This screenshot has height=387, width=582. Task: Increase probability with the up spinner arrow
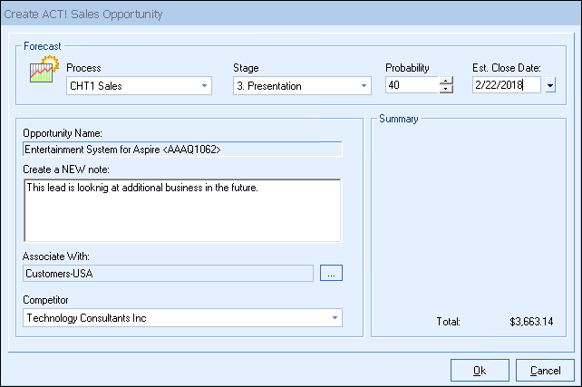(x=445, y=82)
